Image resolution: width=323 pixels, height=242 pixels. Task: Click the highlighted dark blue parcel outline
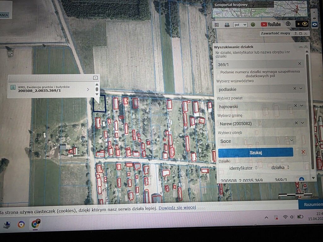[99, 103]
